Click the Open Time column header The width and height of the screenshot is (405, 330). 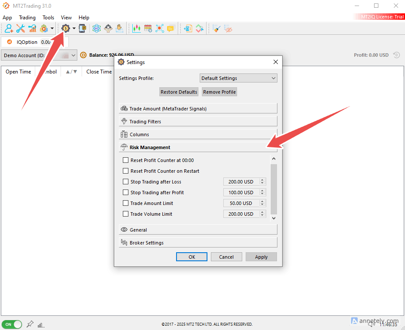tap(18, 72)
